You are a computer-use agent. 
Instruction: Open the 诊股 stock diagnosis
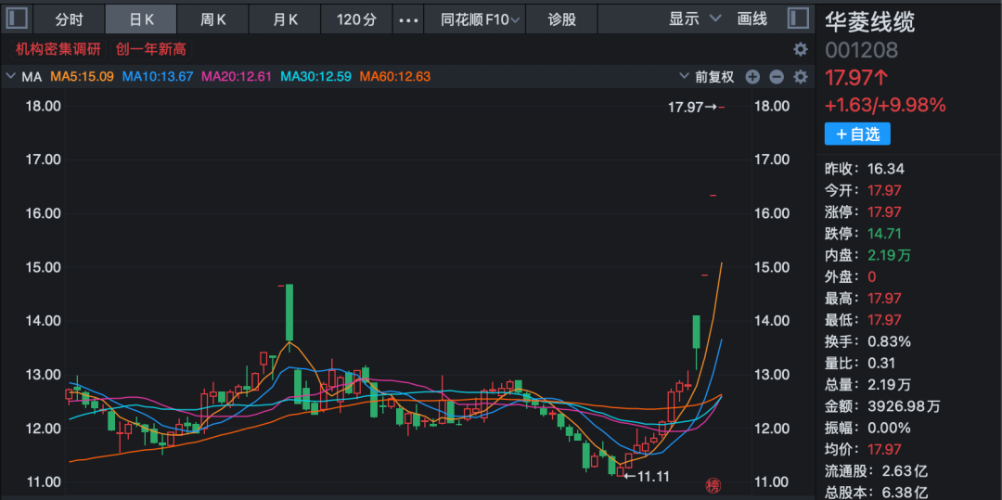[x=561, y=19]
